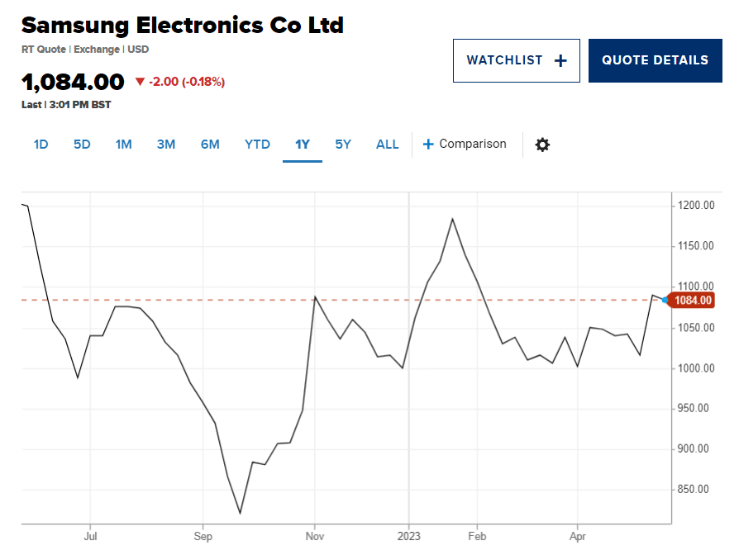This screenshot has height=555, width=739.
Task: Click the 900.00 y-axis label
Action: [694, 448]
